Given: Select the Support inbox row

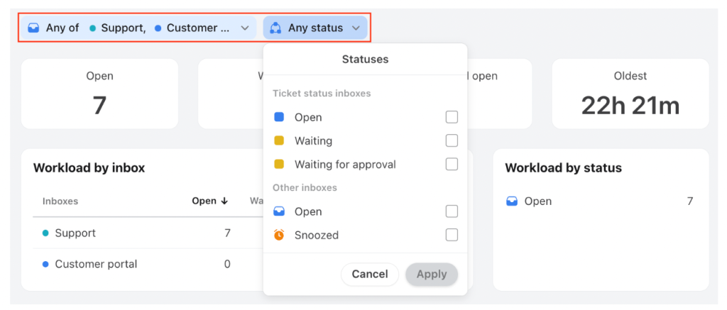Looking at the screenshot, I should click(75, 233).
